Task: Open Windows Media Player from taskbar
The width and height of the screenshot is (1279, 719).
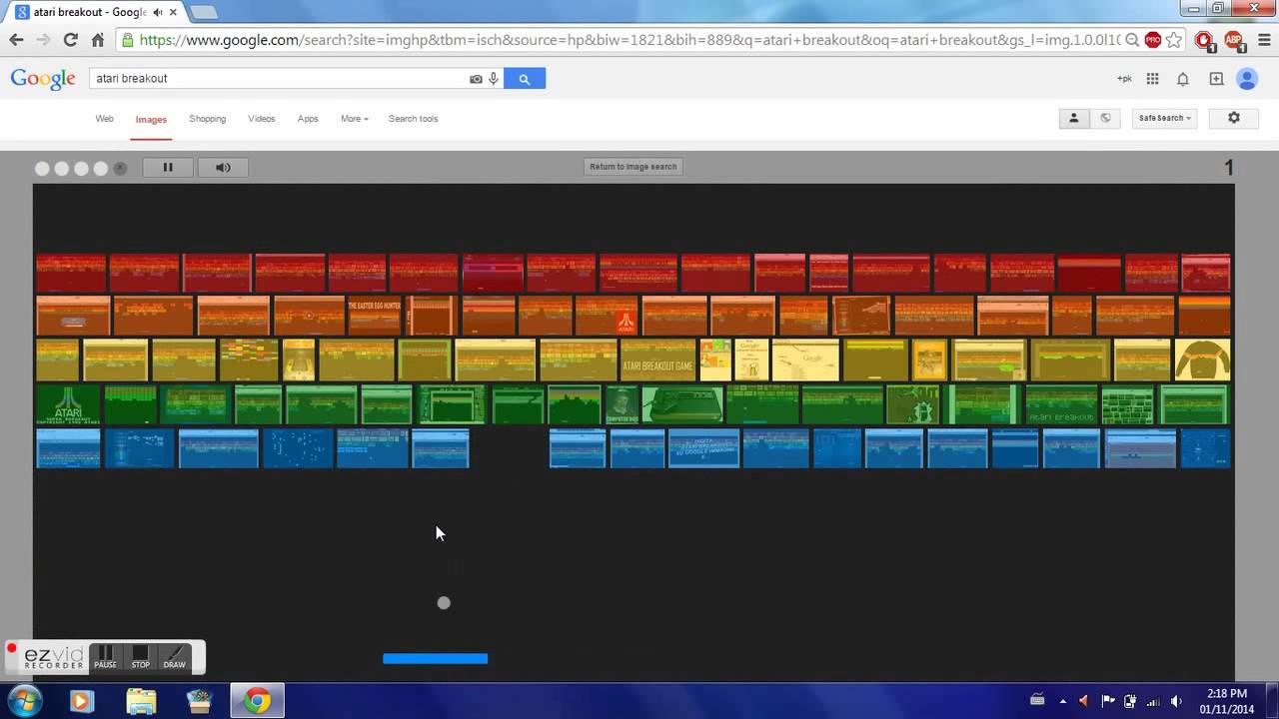Action: pyautogui.click(x=81, y=702)
